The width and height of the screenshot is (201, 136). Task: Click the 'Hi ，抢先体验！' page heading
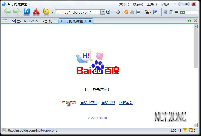(x=97, y=89)
